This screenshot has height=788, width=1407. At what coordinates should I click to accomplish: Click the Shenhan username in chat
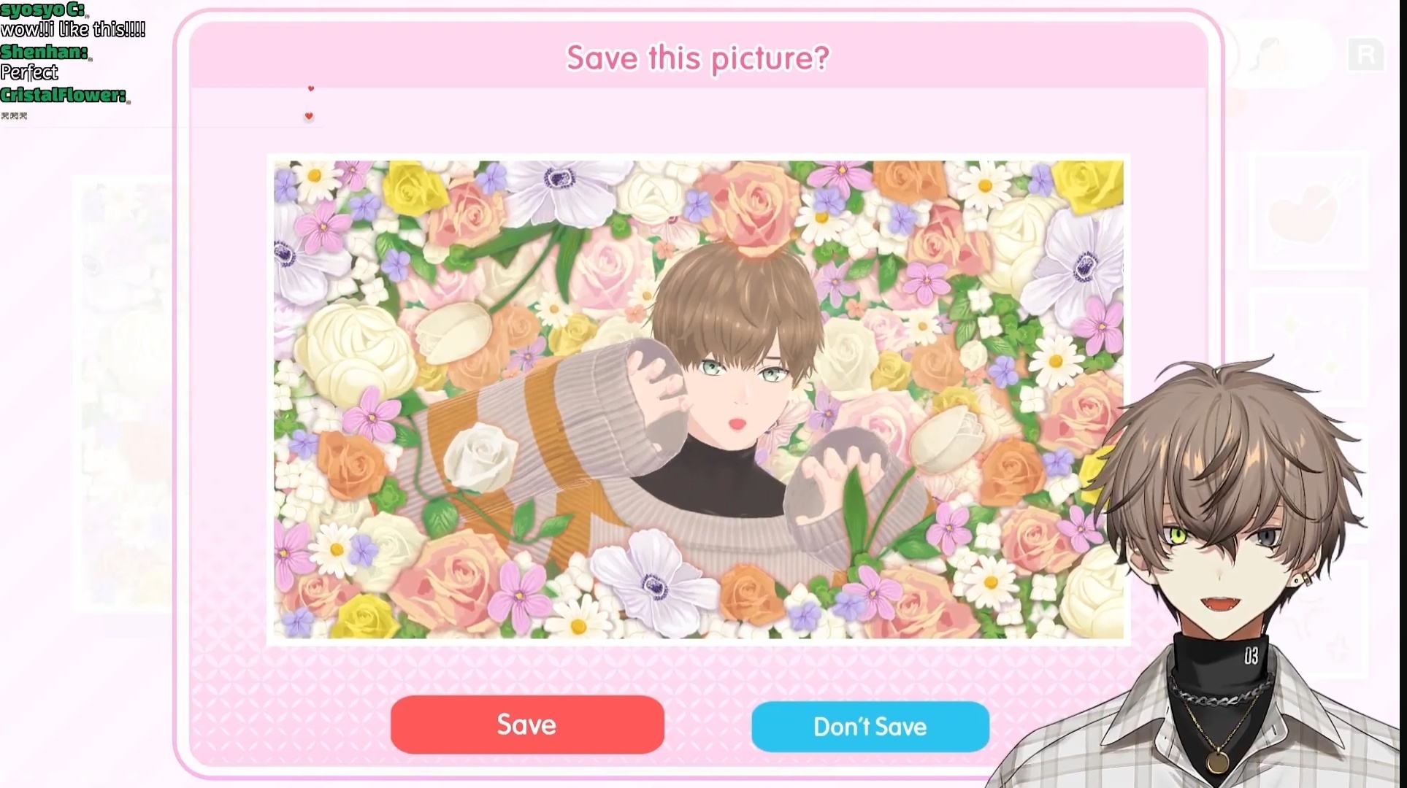point(45,52)
